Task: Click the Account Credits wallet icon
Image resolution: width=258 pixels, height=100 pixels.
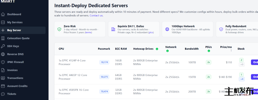Action: point(3,86)
